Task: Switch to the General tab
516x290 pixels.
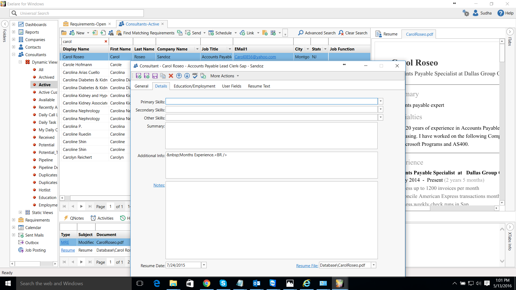Action: (x=141, y=86)
